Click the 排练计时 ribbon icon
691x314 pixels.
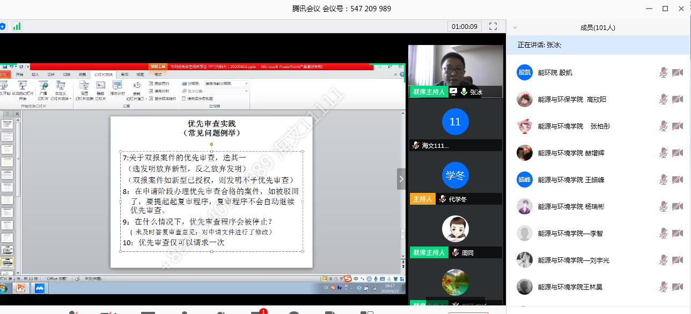(117, 87)
